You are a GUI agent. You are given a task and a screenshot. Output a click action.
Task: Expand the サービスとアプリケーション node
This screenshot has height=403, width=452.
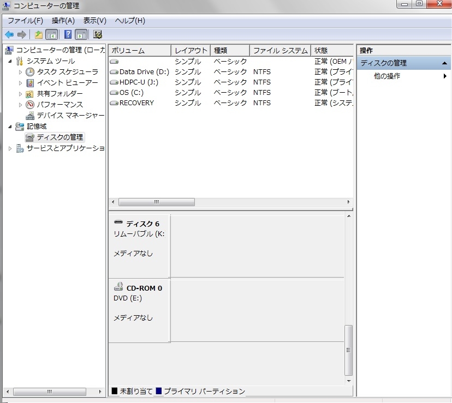(x=10, y=149)
